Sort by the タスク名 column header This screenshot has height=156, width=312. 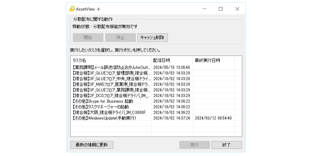pos(111,60)
